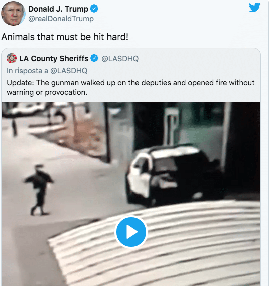Image resolution: width=271 pixels, height=286 pixels.
Task: Open Donald J. Trump's profile avatar
Action: tap(13, 13)
